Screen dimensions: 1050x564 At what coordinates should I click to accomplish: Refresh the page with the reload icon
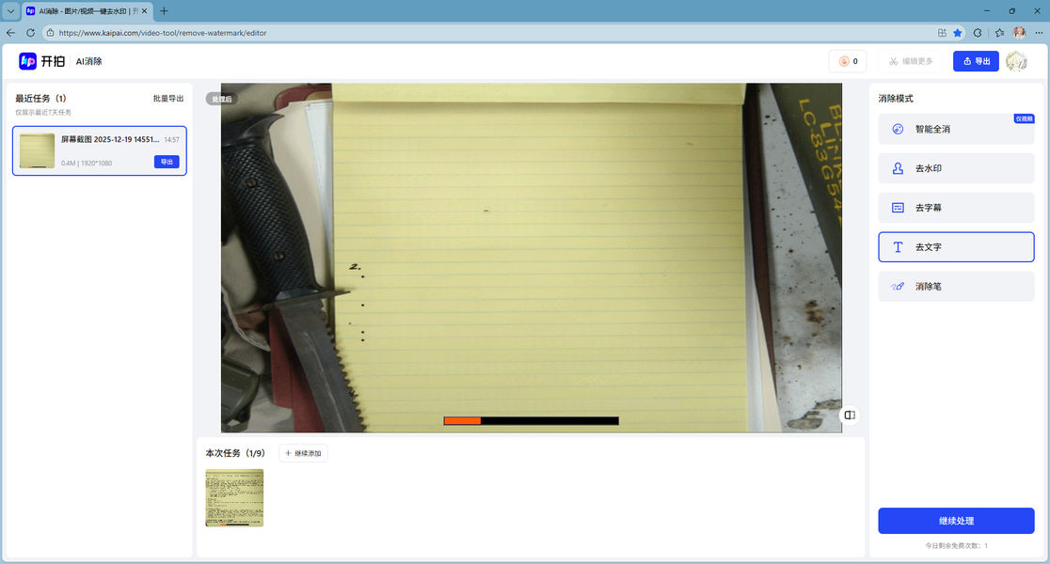click(30, 32)
